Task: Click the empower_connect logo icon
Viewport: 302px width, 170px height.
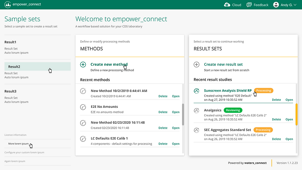Action: tap(7, 4)
